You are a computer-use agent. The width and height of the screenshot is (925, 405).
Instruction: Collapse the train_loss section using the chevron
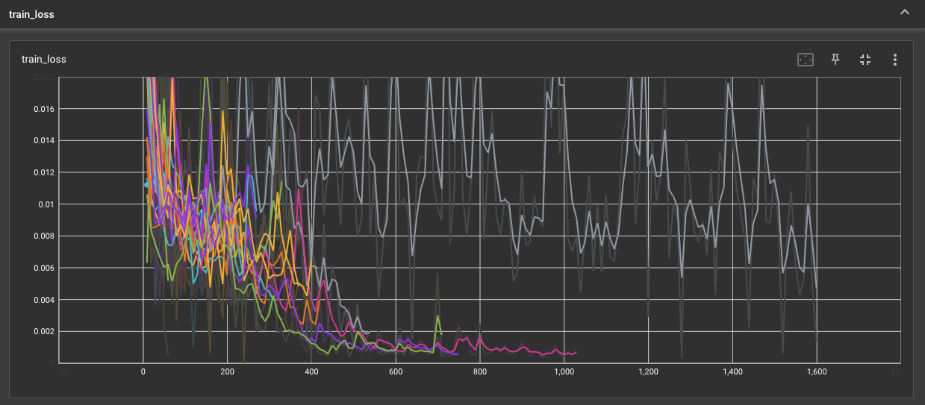905,13
